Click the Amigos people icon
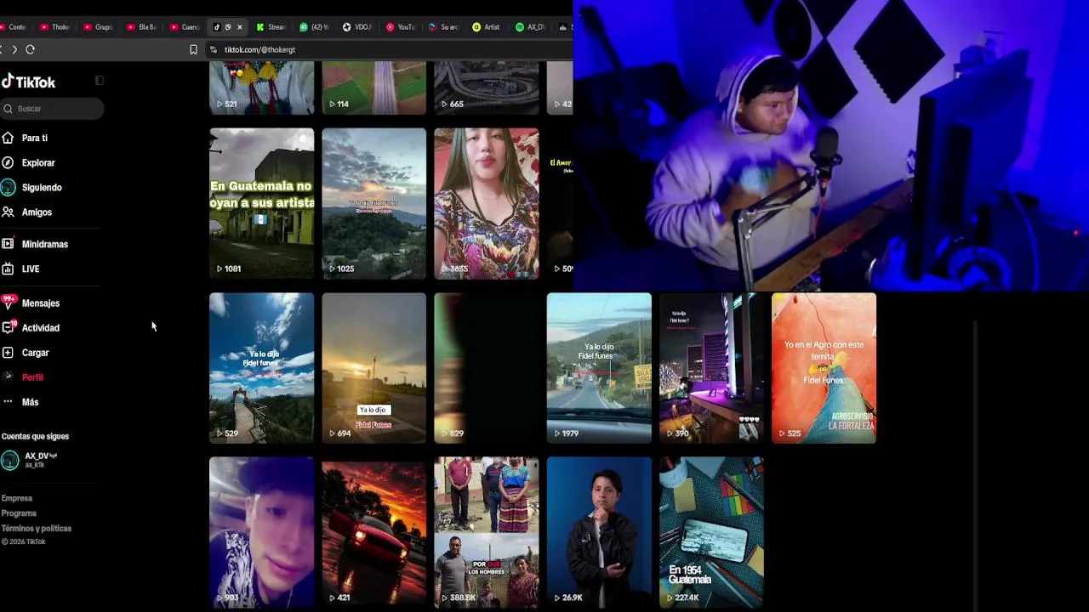The image size is (1089, 612). point(8,212)
